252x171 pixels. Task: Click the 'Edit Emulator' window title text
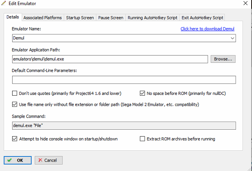click(x=22, y=3)
